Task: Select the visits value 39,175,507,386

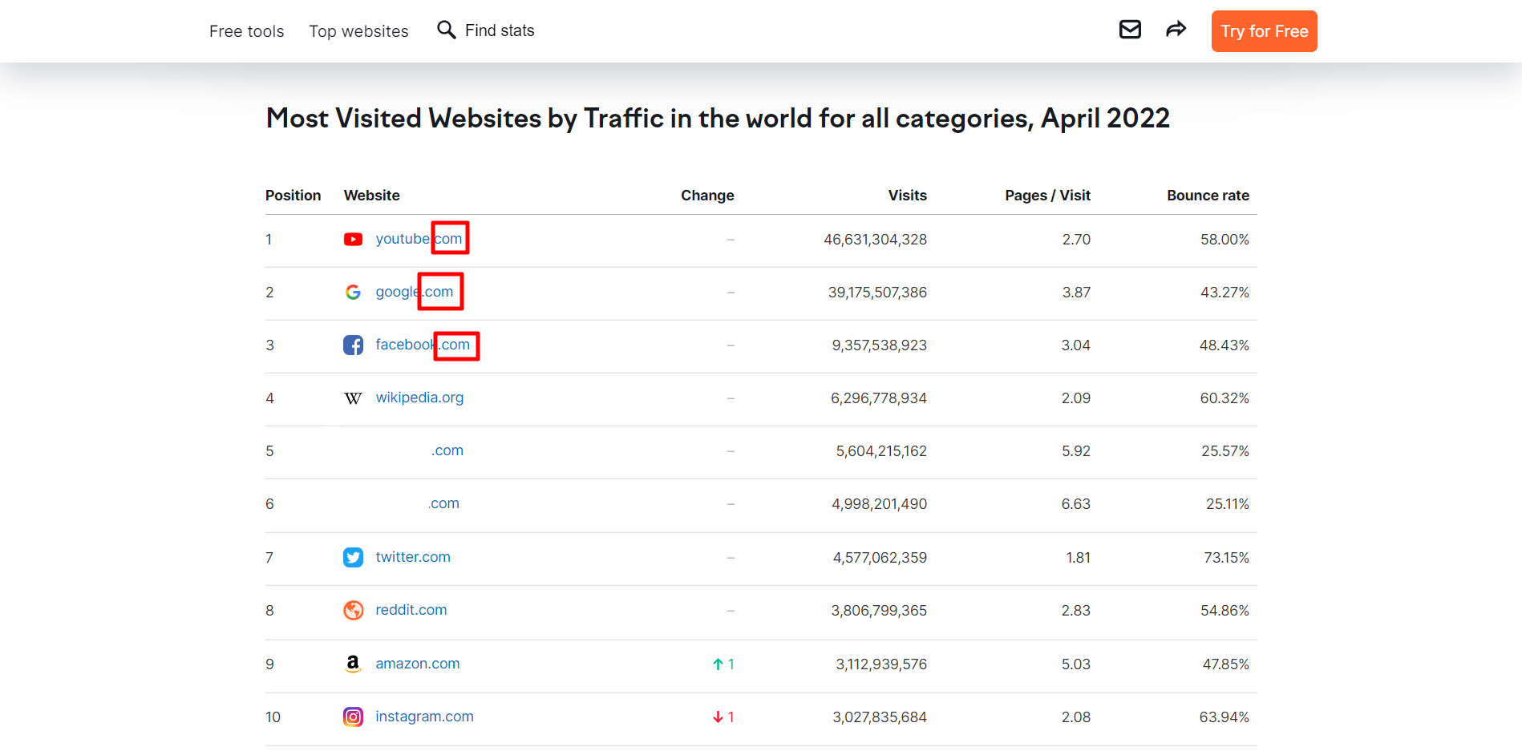Action: pyautogui.click(x=877, y=293)
